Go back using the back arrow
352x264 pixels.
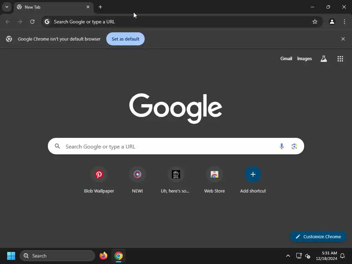tap(8, 22)
